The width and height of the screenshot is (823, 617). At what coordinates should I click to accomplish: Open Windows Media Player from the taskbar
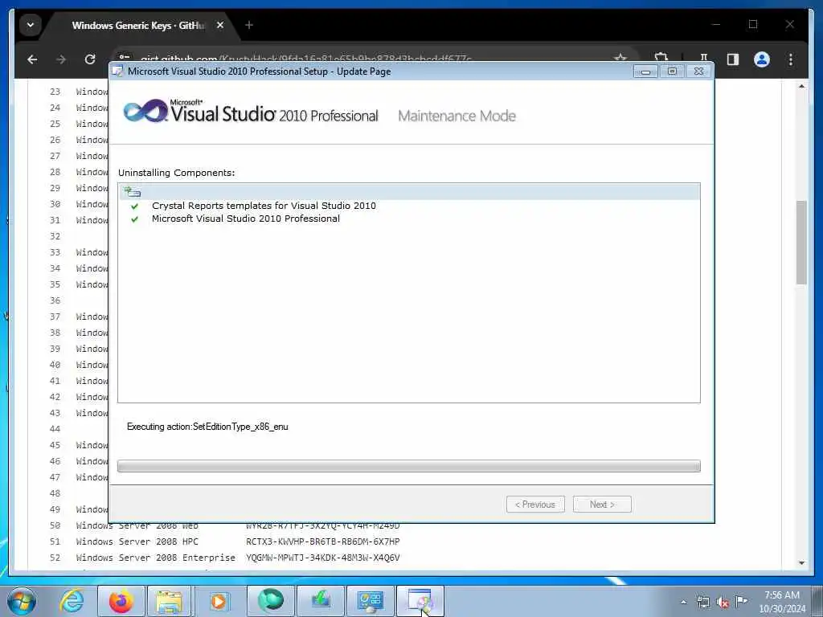tap(218, 601)
